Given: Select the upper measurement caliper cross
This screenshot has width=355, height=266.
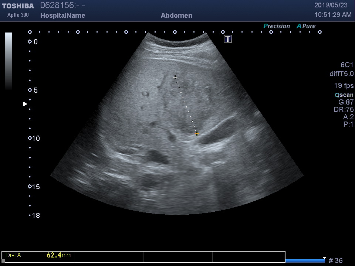Looking at the screenshot, I should [x=175, y=78].
